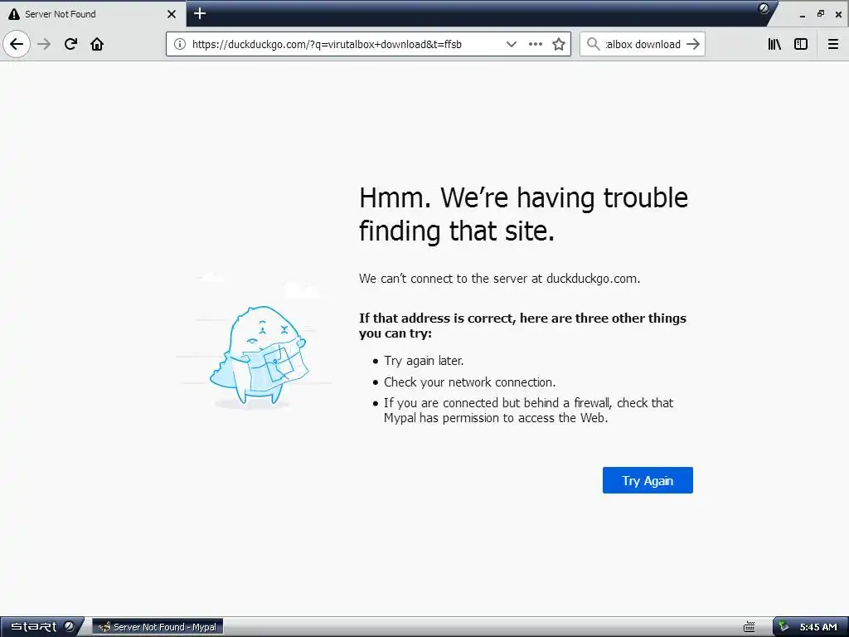
Task: Click the forward navigation arrow
Action: 44,44
